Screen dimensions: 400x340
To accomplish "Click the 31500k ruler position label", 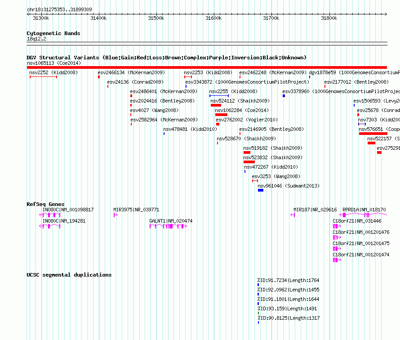I will coord(156,18).
